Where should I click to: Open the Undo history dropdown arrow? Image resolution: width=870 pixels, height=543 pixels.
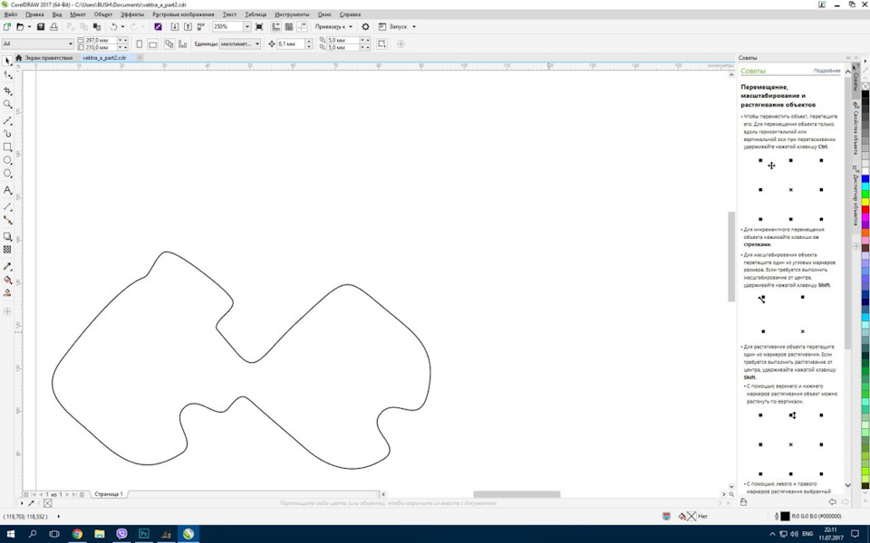coord(122,26)
